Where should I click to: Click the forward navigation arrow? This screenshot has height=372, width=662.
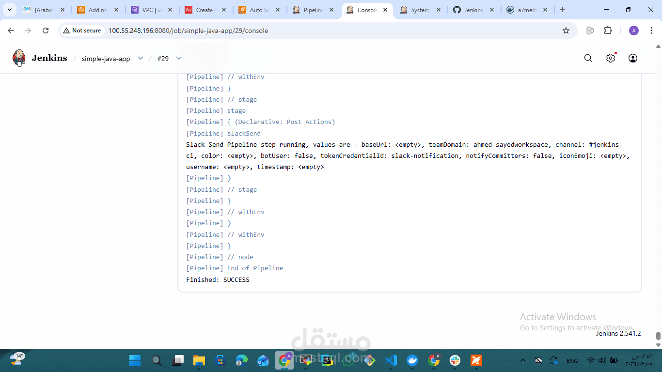point(28,31)
